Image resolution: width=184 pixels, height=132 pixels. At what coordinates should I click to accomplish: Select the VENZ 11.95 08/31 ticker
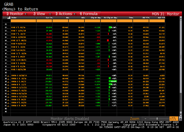click(19, 60)
